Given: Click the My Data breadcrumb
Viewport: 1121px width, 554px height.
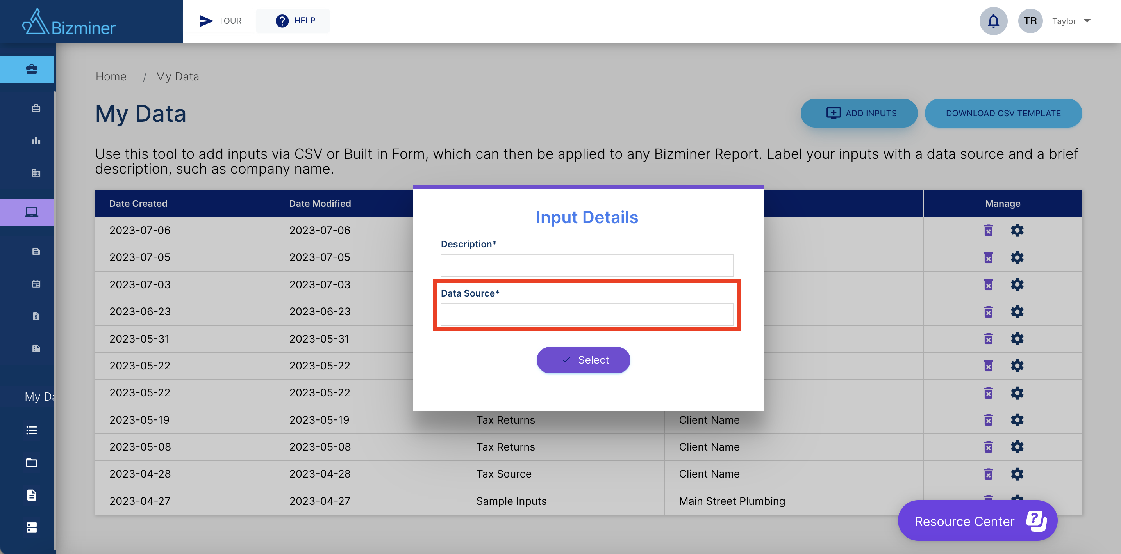Looking at the screenshot, I should point(177,76).
